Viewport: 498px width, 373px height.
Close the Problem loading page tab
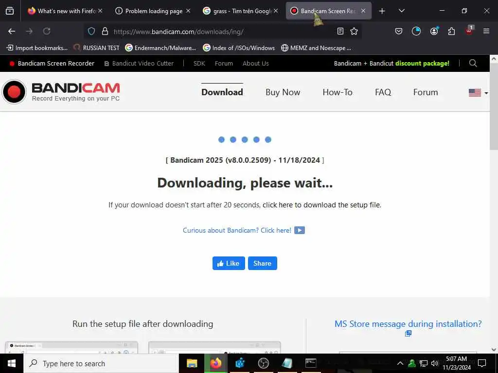188,11
